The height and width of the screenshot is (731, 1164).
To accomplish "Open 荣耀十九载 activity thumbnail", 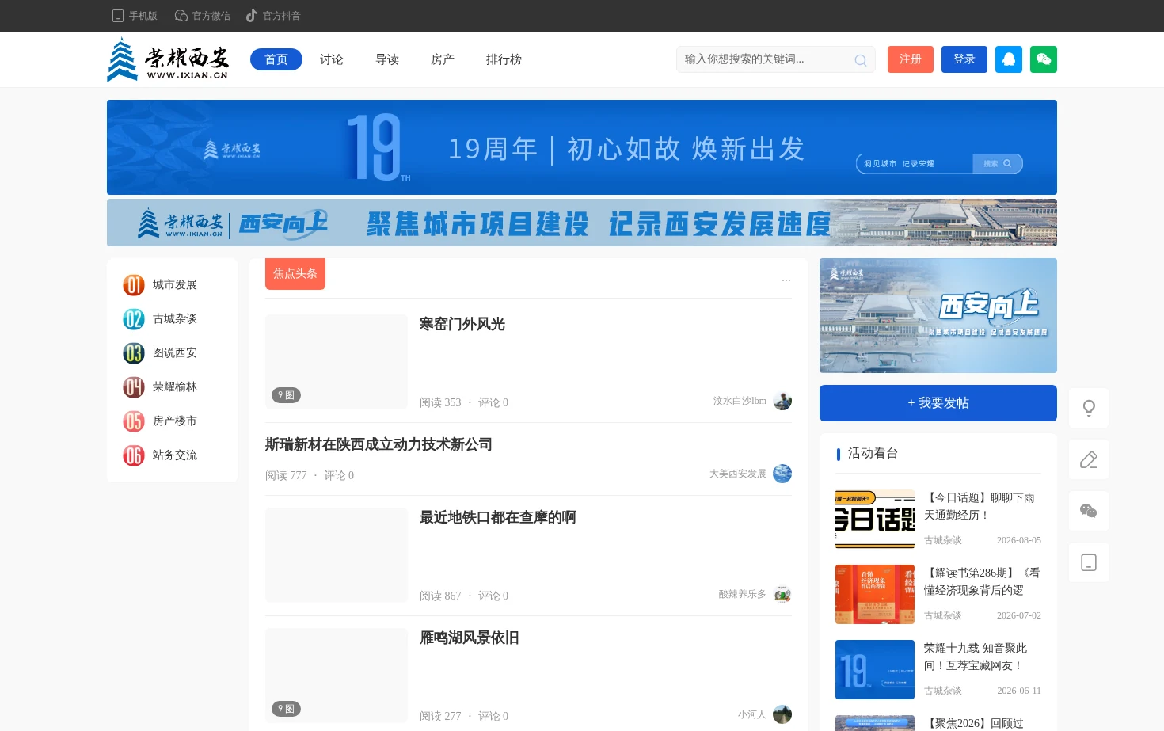I will (875, 669).
